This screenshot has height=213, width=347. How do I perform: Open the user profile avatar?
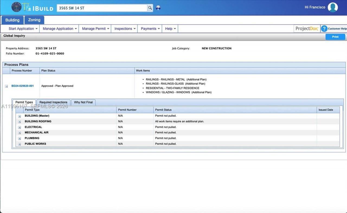click(x=333, y=7)
